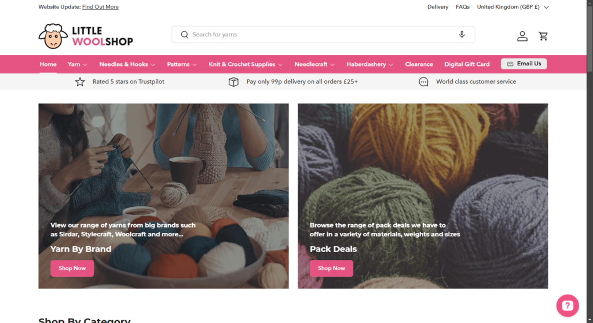Click the Little Wool Shop sheep logo
The height and width of the screenshot is (323, 593).
86,36
